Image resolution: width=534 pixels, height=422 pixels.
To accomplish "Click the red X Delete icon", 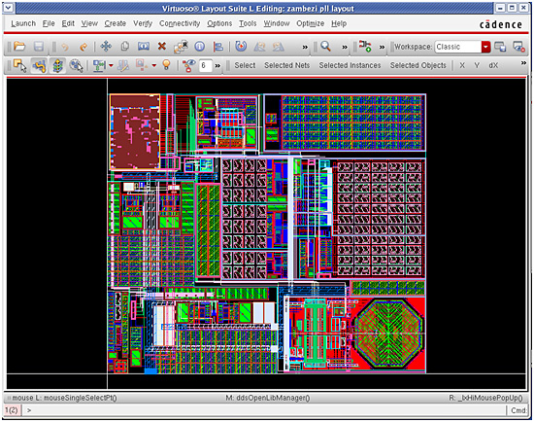I will pyautogui.click(x=162, y=46).
